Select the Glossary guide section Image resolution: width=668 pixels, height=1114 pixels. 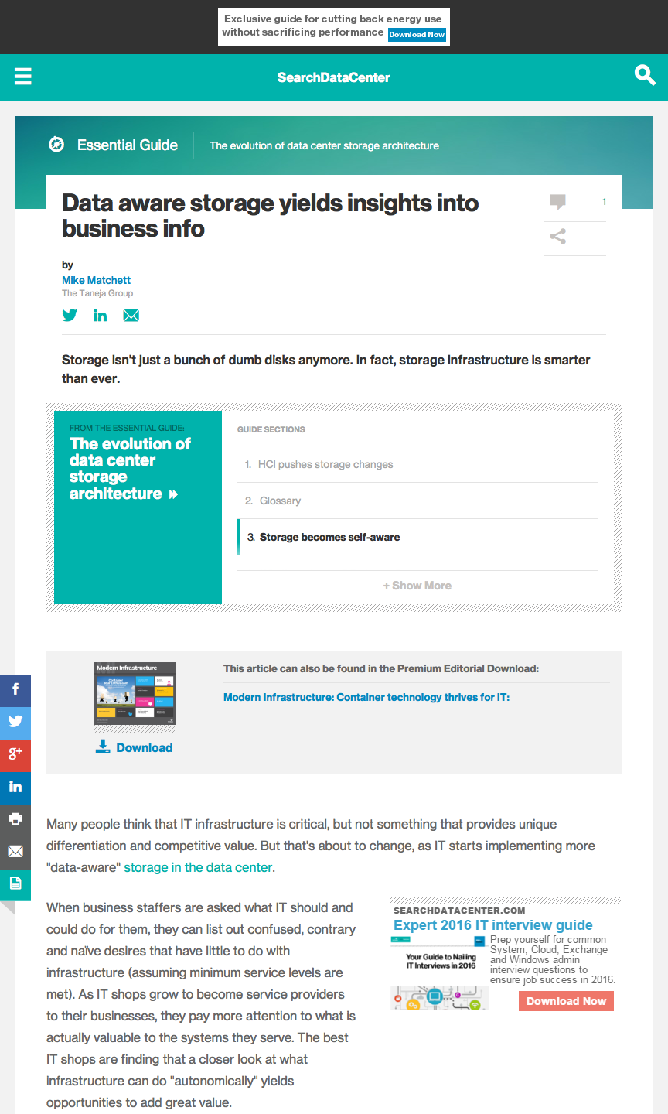[x=417, y=501]
